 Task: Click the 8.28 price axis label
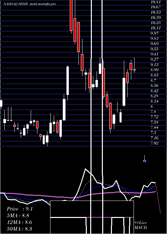155,96
